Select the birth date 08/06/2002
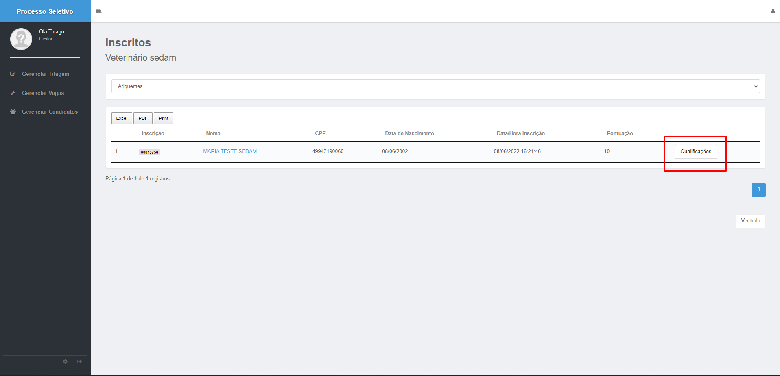The image size is (780, 376). 395,151
